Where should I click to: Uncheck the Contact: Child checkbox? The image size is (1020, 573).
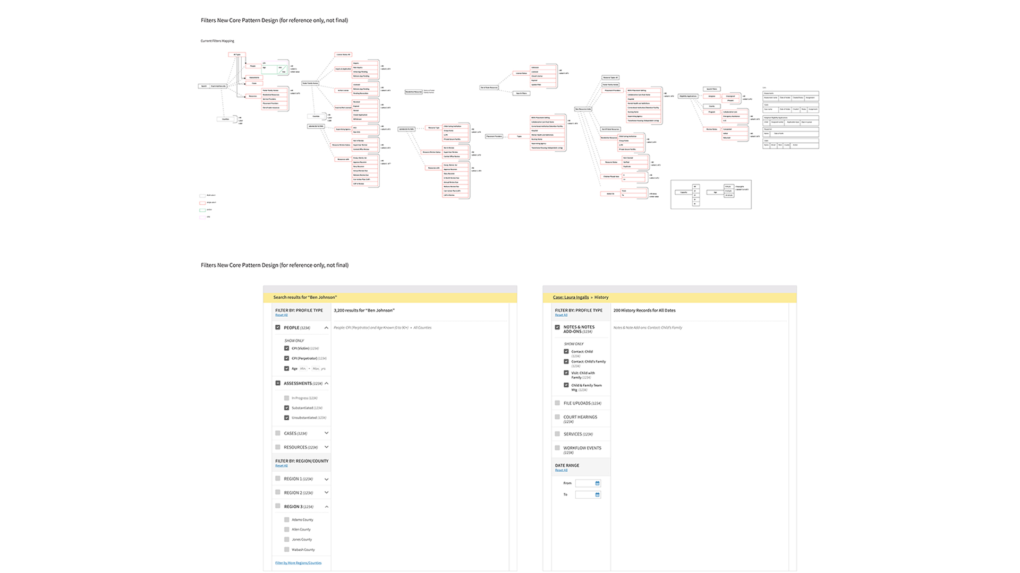[x=566, y=351]
